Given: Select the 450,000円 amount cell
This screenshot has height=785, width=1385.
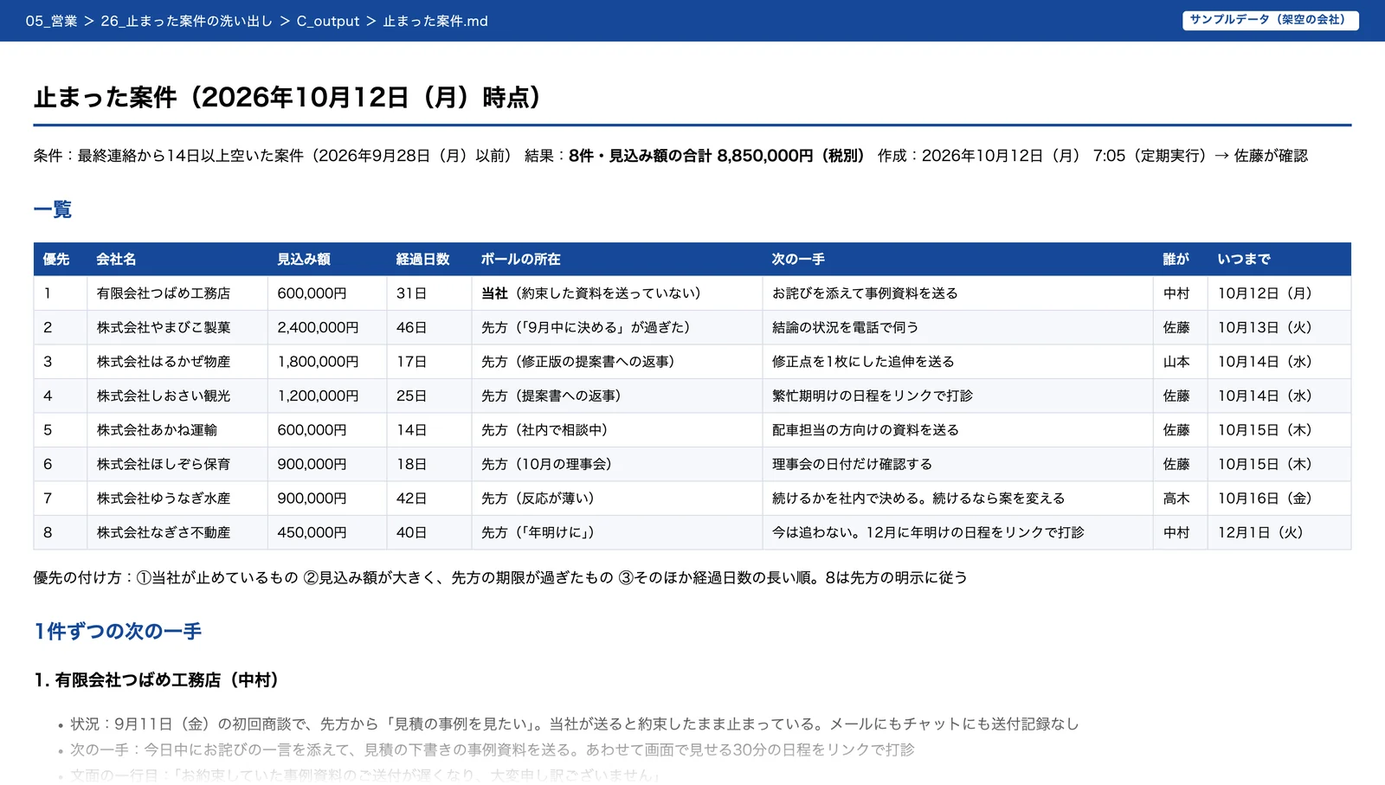Looking at the screenshot, I should 326,532.
